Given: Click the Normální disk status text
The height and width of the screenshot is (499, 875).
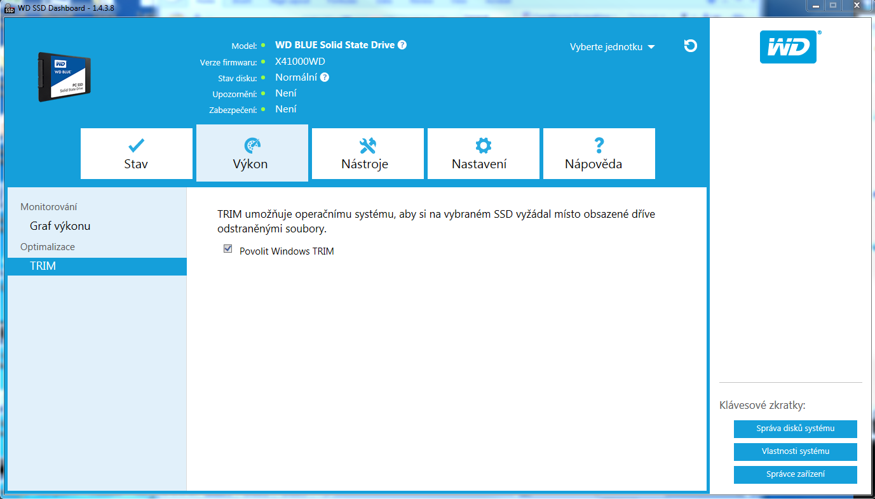Looking at the screenshot, I should click(x=296, y=77).
